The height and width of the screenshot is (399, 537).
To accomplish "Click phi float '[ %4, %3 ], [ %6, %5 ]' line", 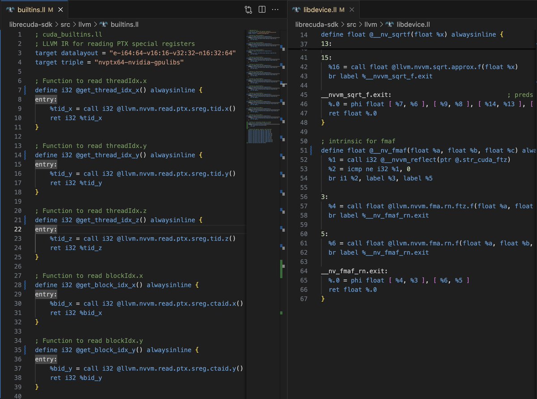I will (399, 280).
